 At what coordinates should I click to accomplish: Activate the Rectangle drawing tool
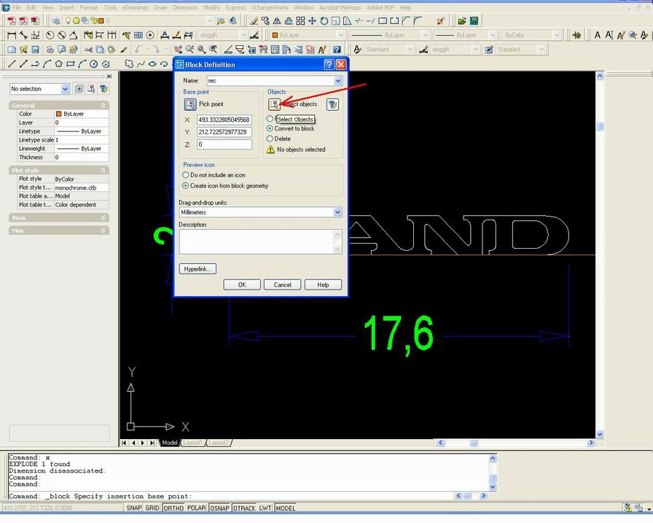pyautogui.click(x=71, y=63)
